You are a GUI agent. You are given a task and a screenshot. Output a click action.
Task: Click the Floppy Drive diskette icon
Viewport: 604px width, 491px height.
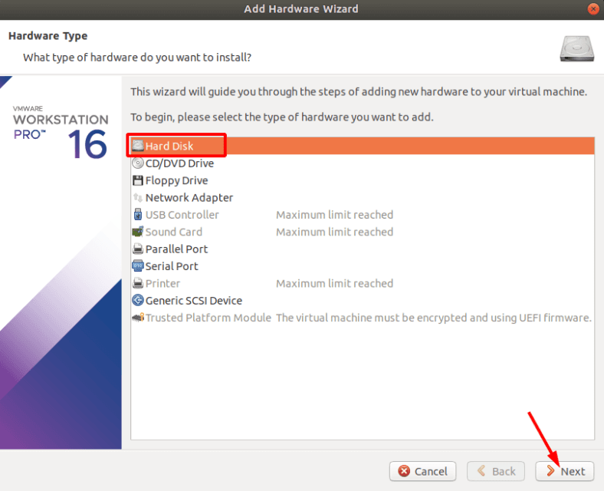tap(138, 180)
